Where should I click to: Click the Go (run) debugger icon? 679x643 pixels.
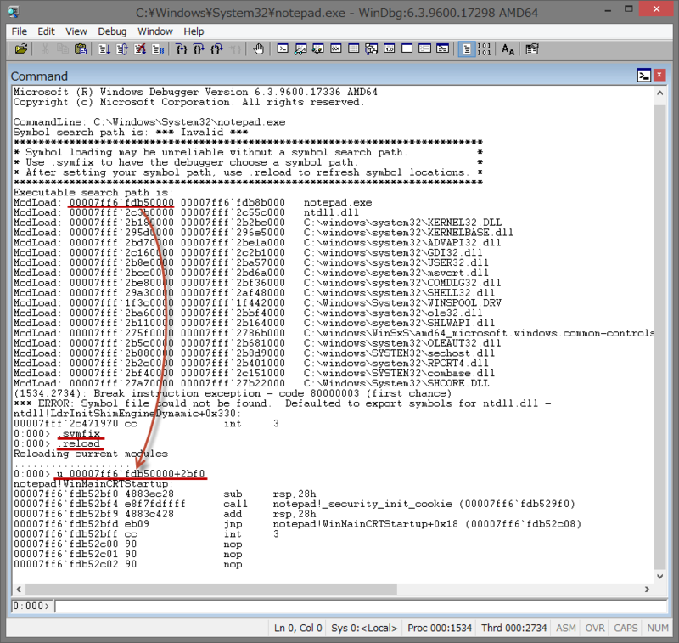[x=104, y=49]
